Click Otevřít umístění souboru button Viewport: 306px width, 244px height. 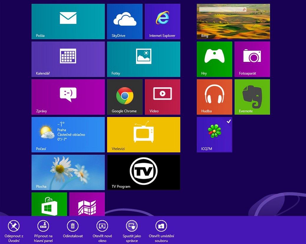pyautogui.click(x=161, y=231)
